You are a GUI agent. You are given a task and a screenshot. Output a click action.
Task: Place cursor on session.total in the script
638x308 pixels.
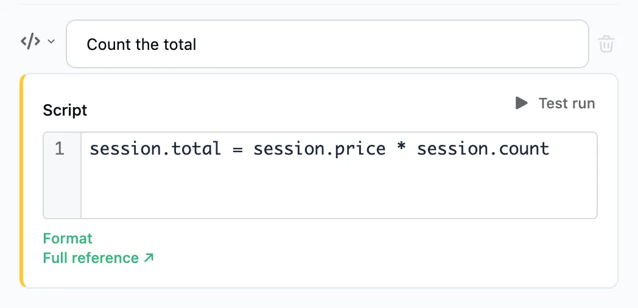click(x=155, y=149)
